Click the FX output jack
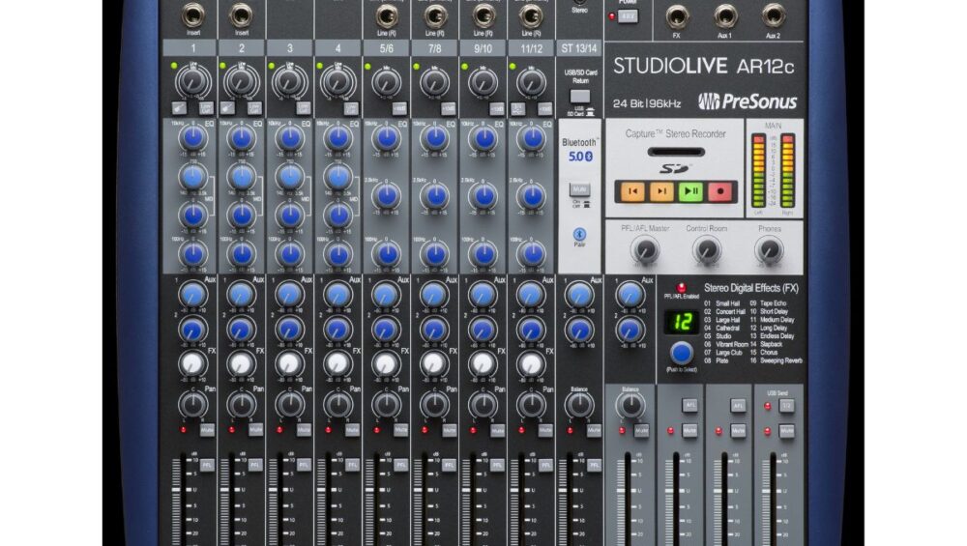967x546 pixels. tap(677, 16)
